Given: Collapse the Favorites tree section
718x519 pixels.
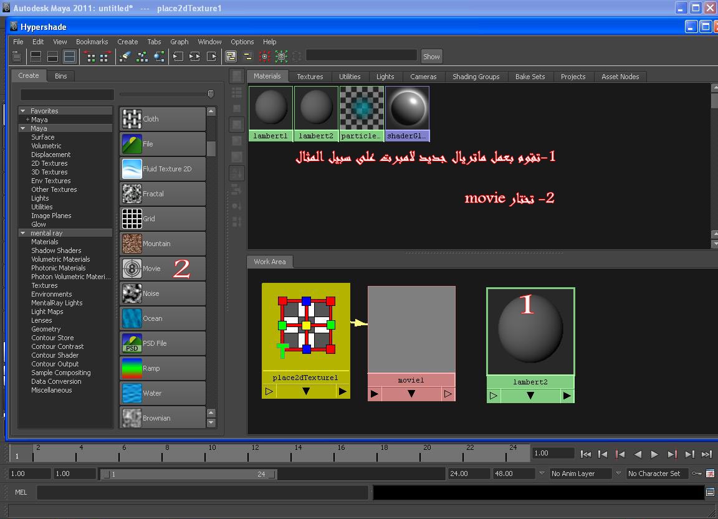Looking at the screenshot, I should tap(22, 111).
